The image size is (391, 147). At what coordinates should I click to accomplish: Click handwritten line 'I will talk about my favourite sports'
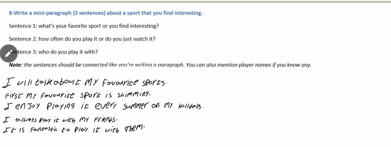(85, 83)
